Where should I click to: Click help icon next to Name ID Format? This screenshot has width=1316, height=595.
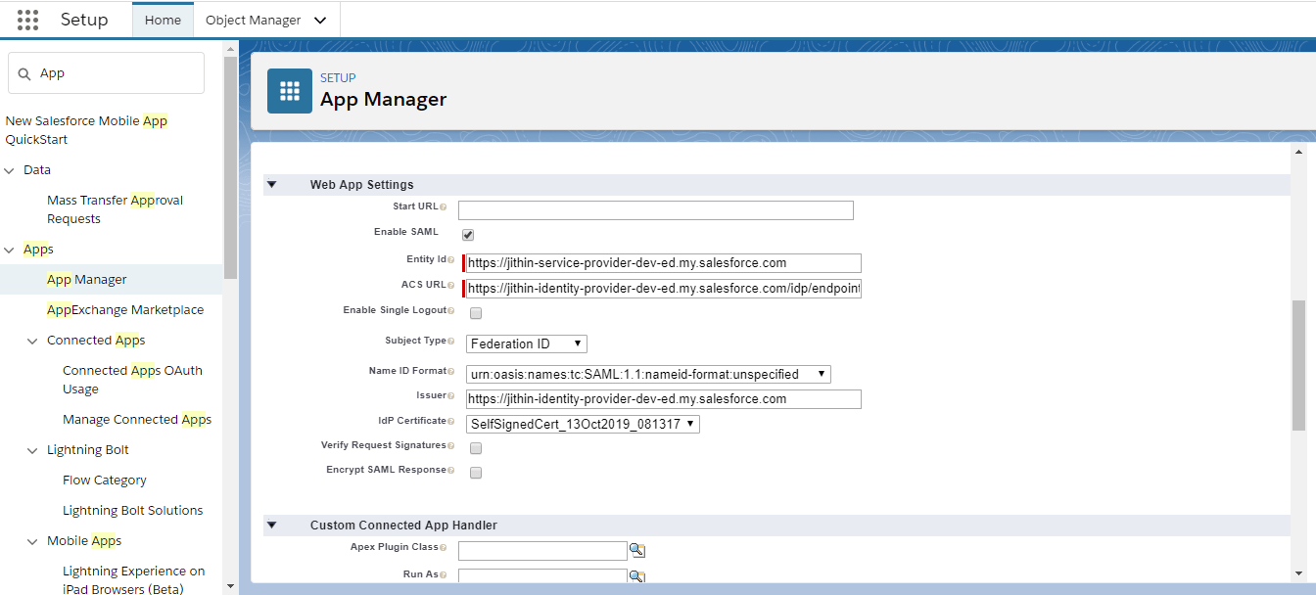click(x=451, y=372)
